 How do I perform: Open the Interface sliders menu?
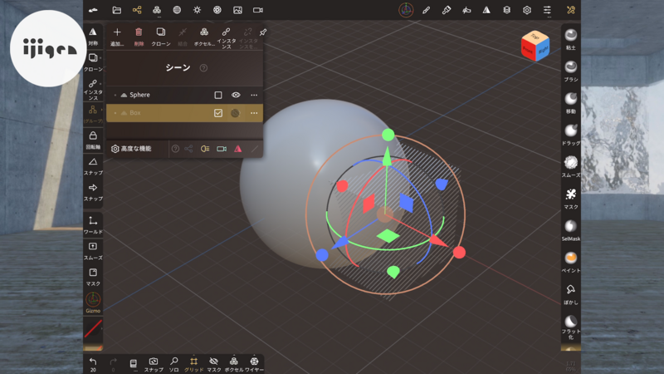[x=547, y=10]
